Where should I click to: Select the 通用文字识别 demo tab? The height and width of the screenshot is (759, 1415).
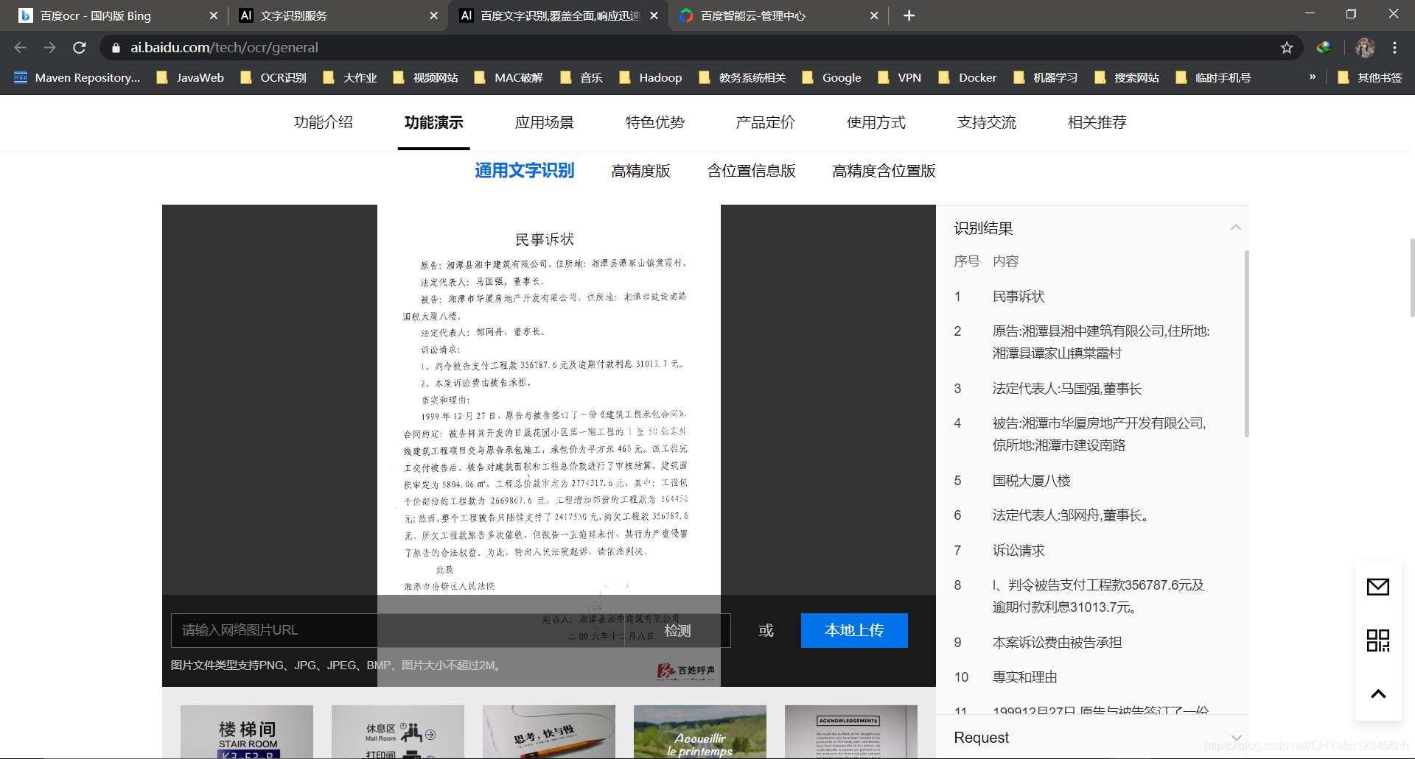point(524,171)
